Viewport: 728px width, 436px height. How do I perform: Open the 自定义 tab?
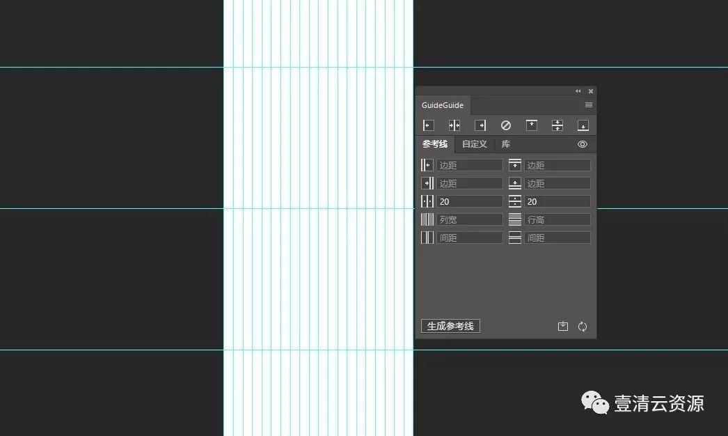475,144
